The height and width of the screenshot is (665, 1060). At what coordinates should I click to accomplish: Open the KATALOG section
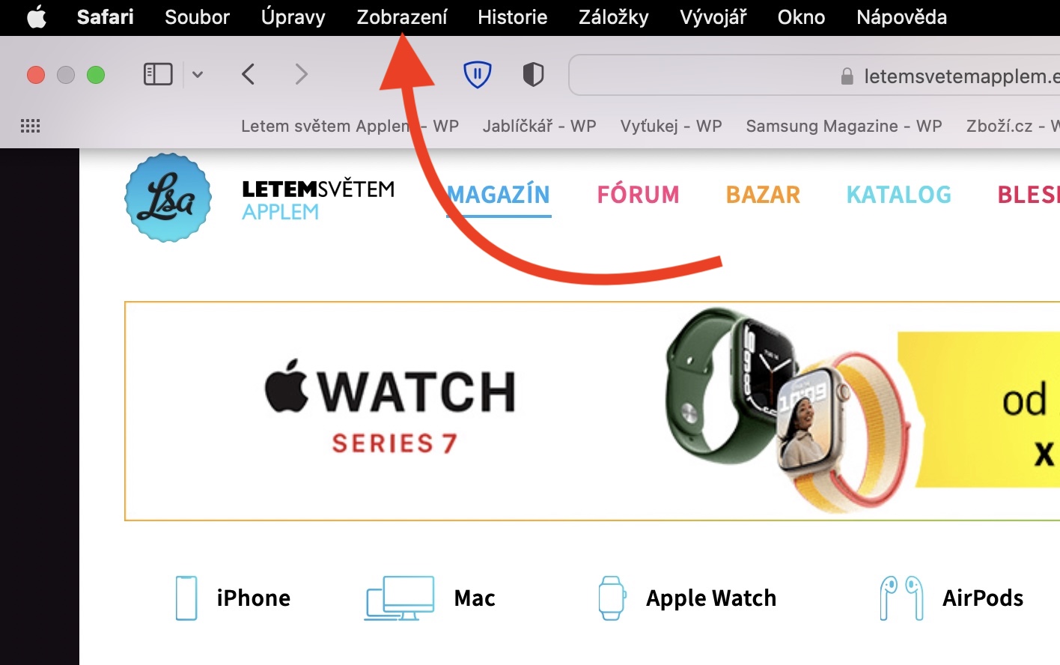click(898, 195)
